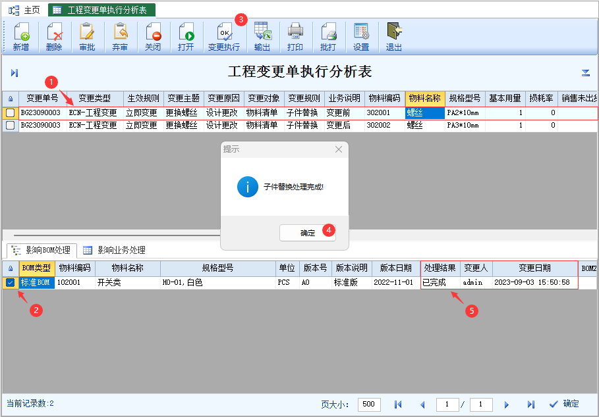Click the skip-forward icon left of title
The height and width of the screenshot is (417, 599).
14,73
